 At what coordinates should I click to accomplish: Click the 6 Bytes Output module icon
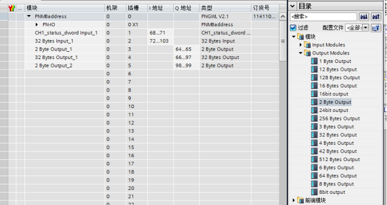pyautogui.click(x=314, y=167)
